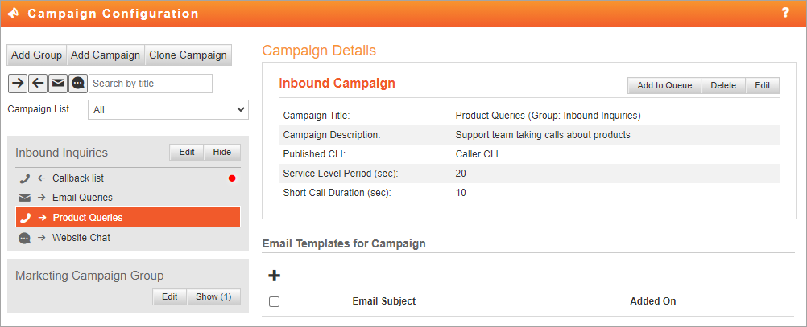The height and width of the screenshot is (327, 807).
Task: Open help question mark icon
Action: point(785,13)
